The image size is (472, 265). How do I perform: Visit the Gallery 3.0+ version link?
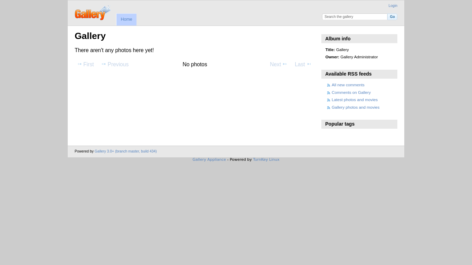125,151
